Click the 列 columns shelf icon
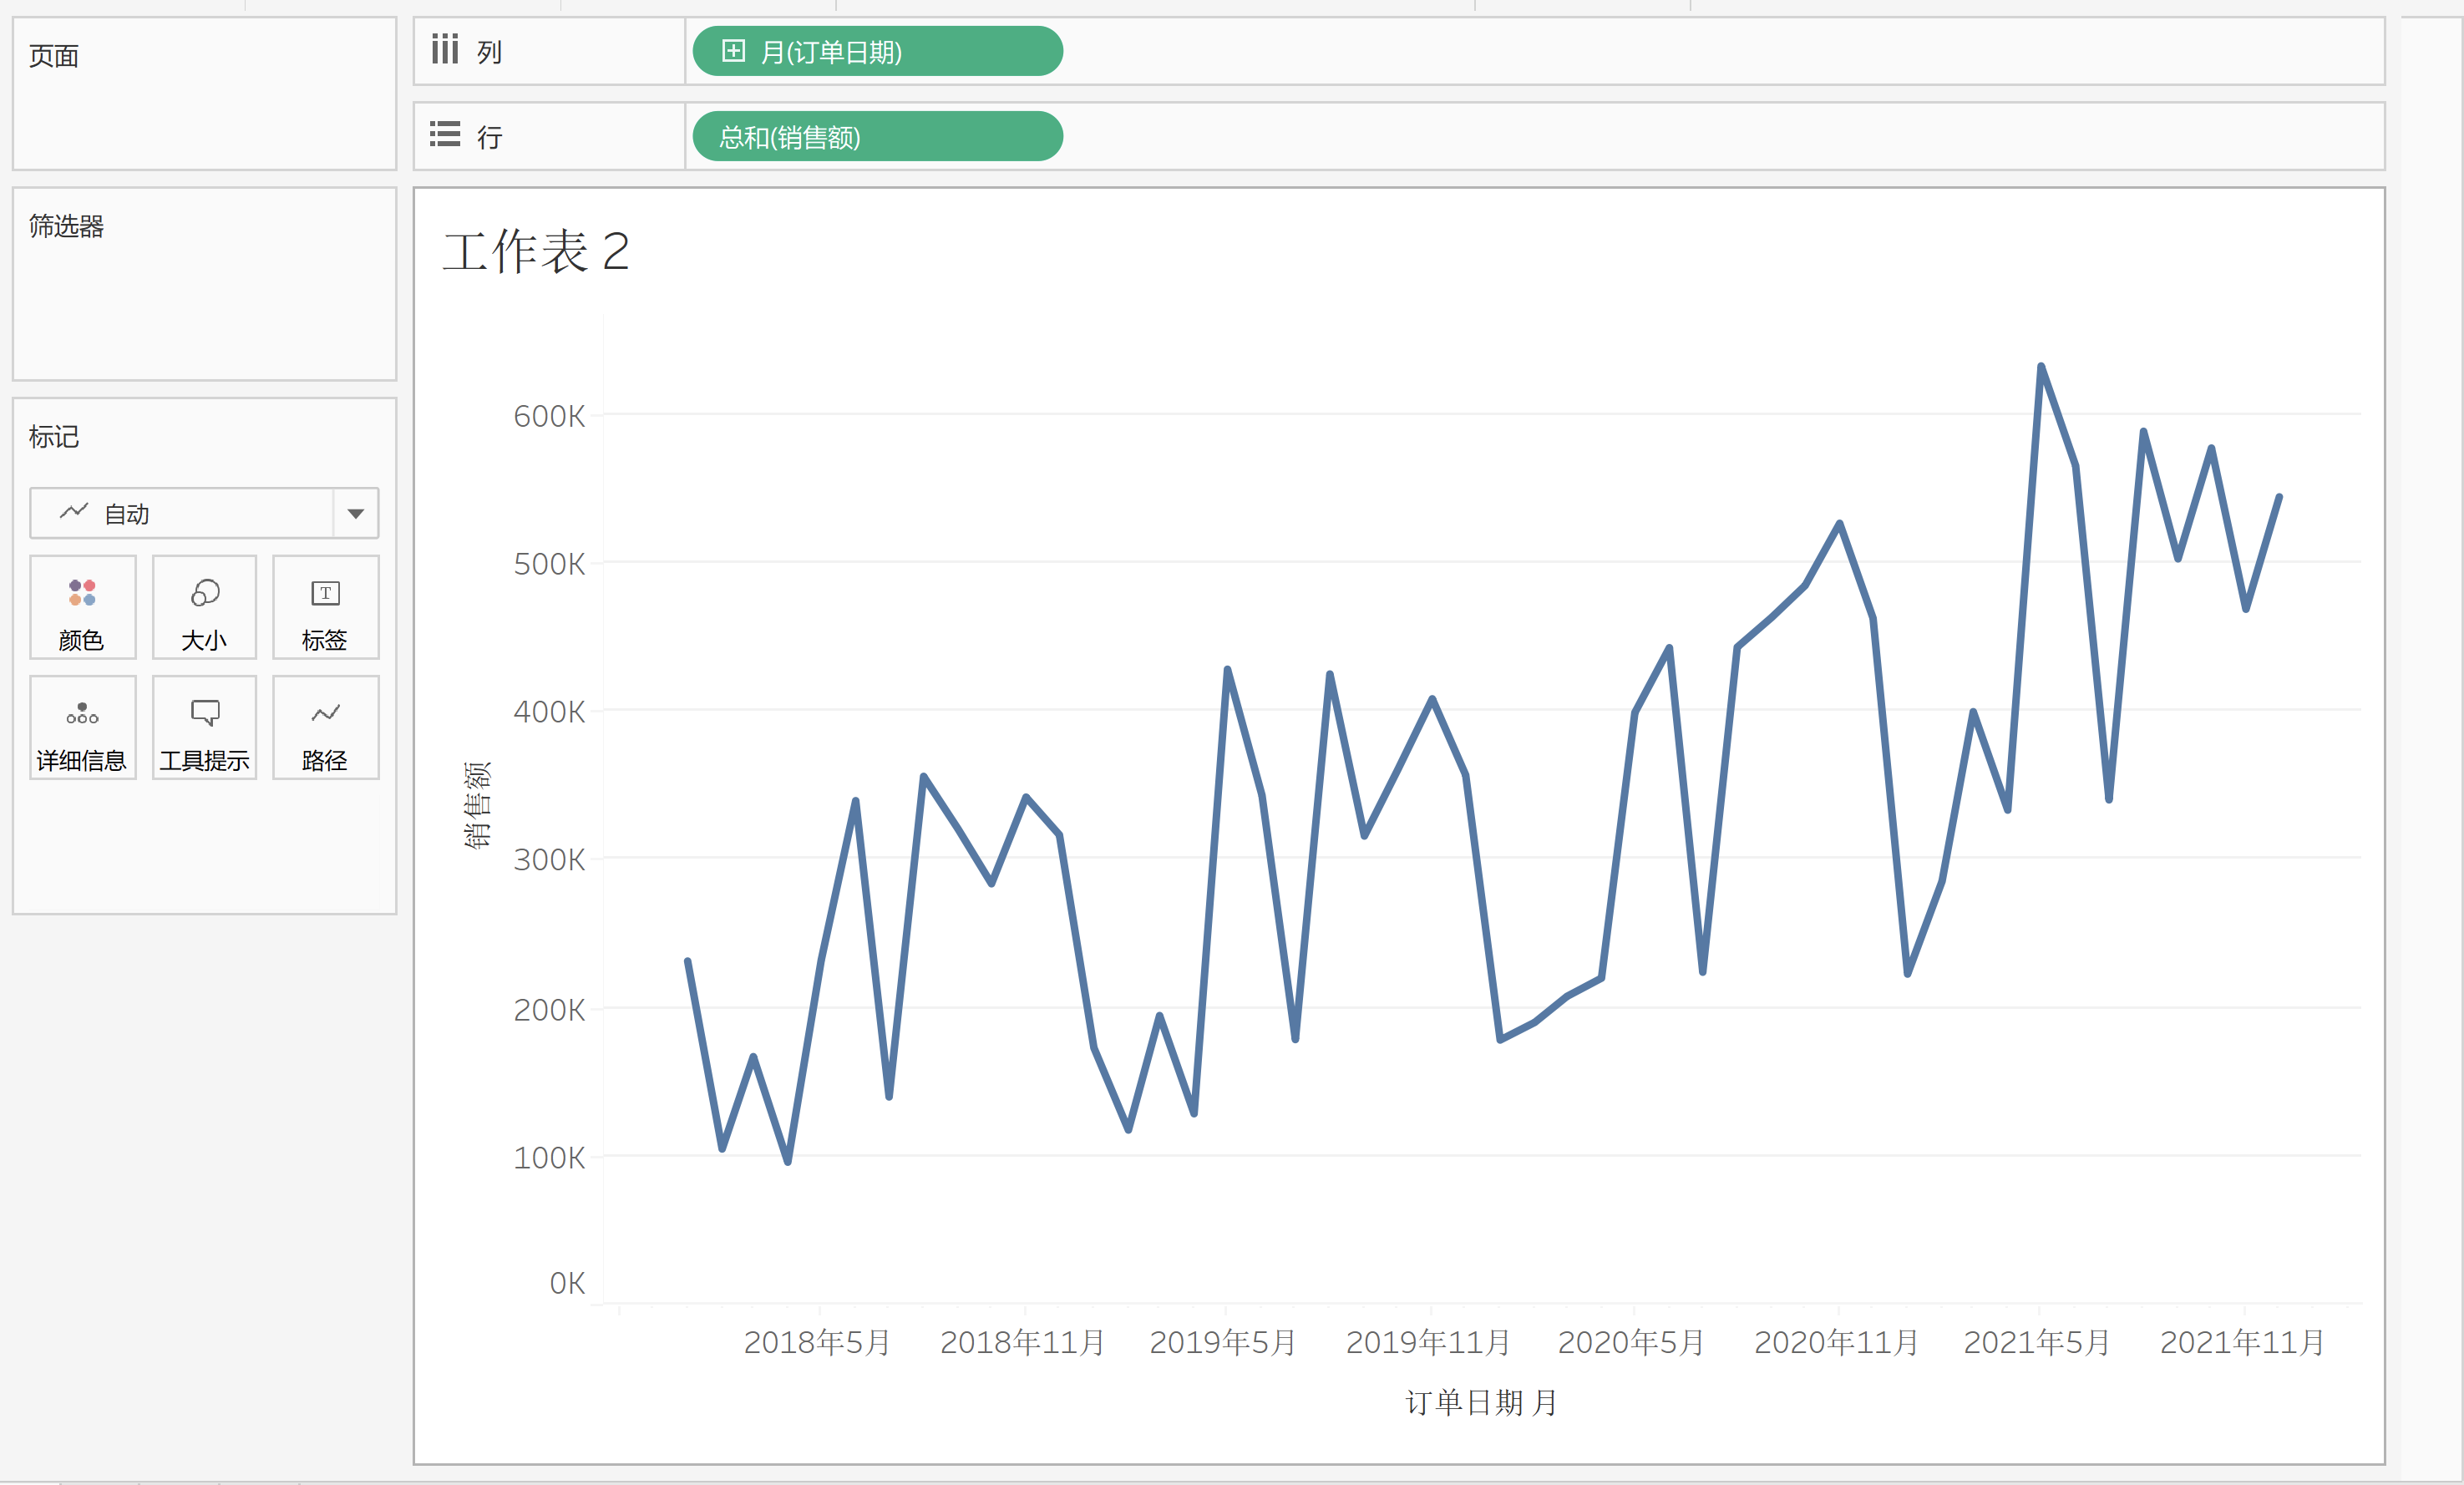 (445, 49)
